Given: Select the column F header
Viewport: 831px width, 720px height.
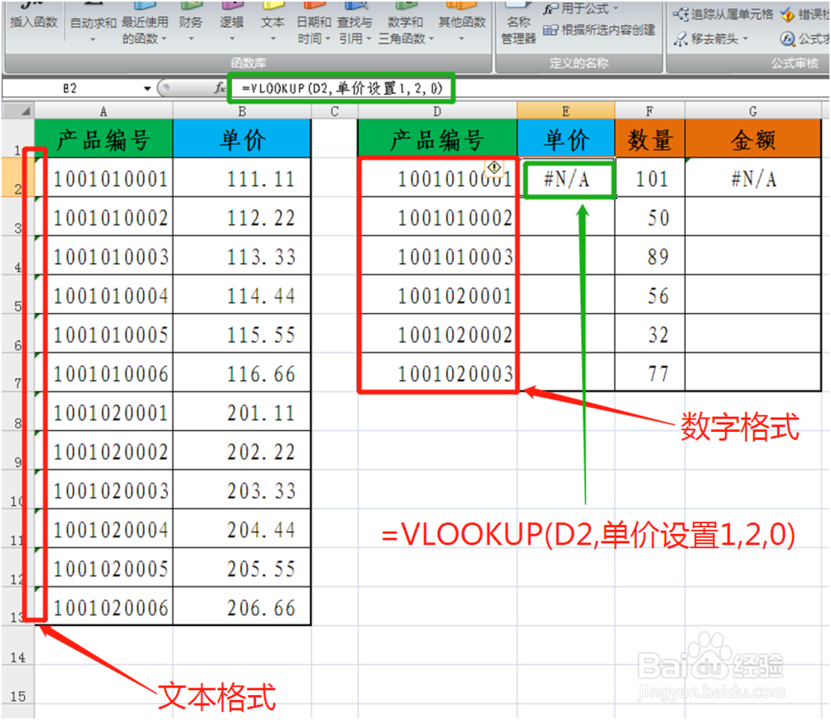Looking at the screenshot, I should [x=649, y=110].
